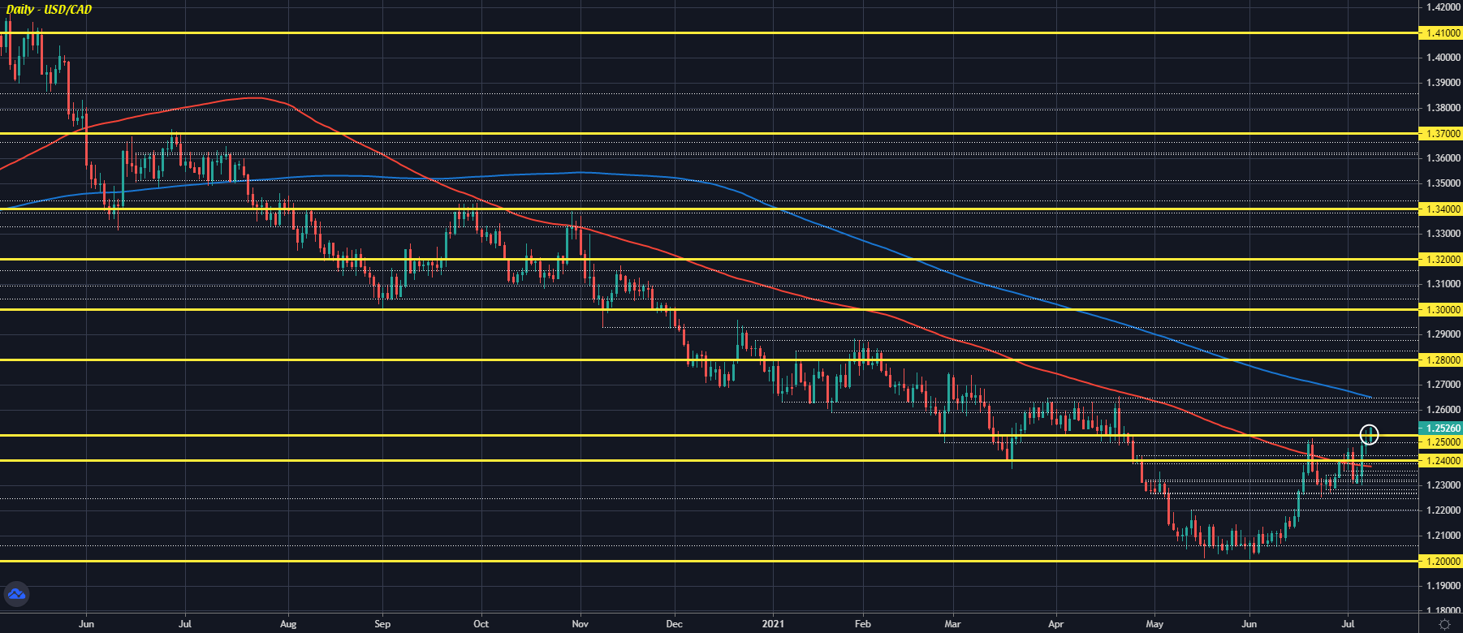Viewport: 1463px width, 633px height.
Task: Click the green current price label 1.25260
Action: 1439,428
